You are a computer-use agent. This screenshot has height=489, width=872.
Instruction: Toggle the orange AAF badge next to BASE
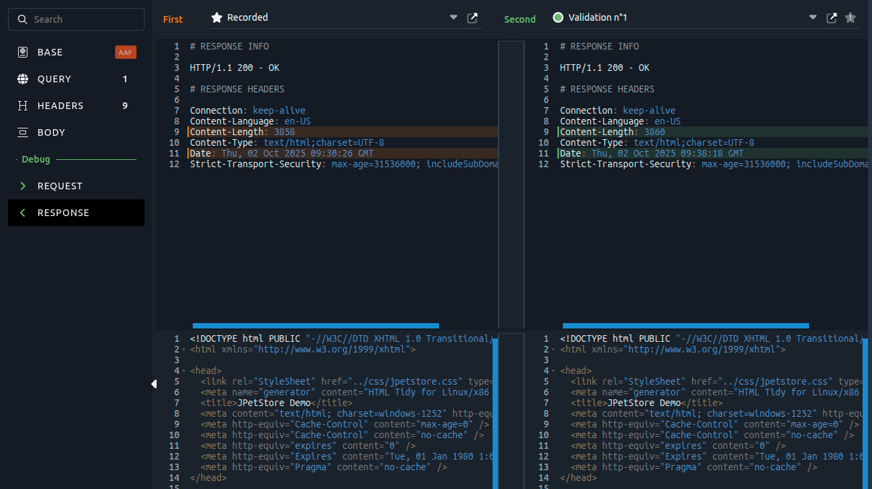(126, 52)
